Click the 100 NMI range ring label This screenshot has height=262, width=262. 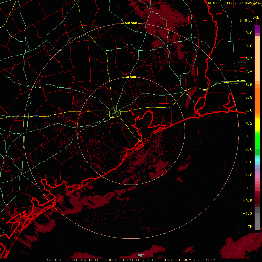tap(131, 23)
